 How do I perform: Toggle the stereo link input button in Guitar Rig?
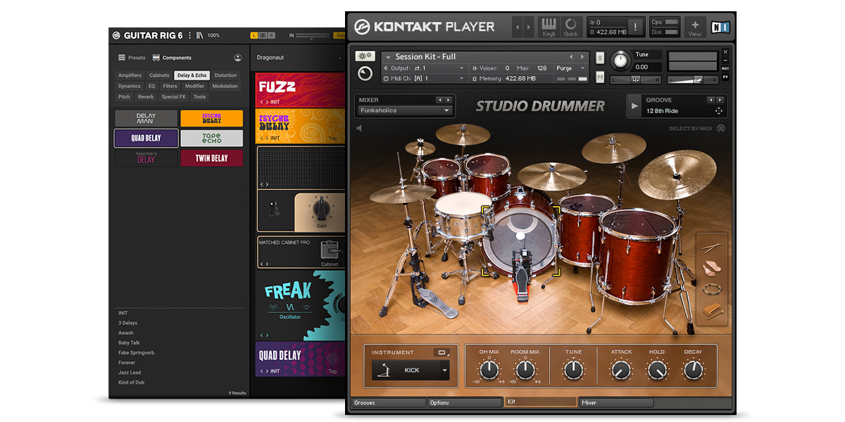coord(263,35)
